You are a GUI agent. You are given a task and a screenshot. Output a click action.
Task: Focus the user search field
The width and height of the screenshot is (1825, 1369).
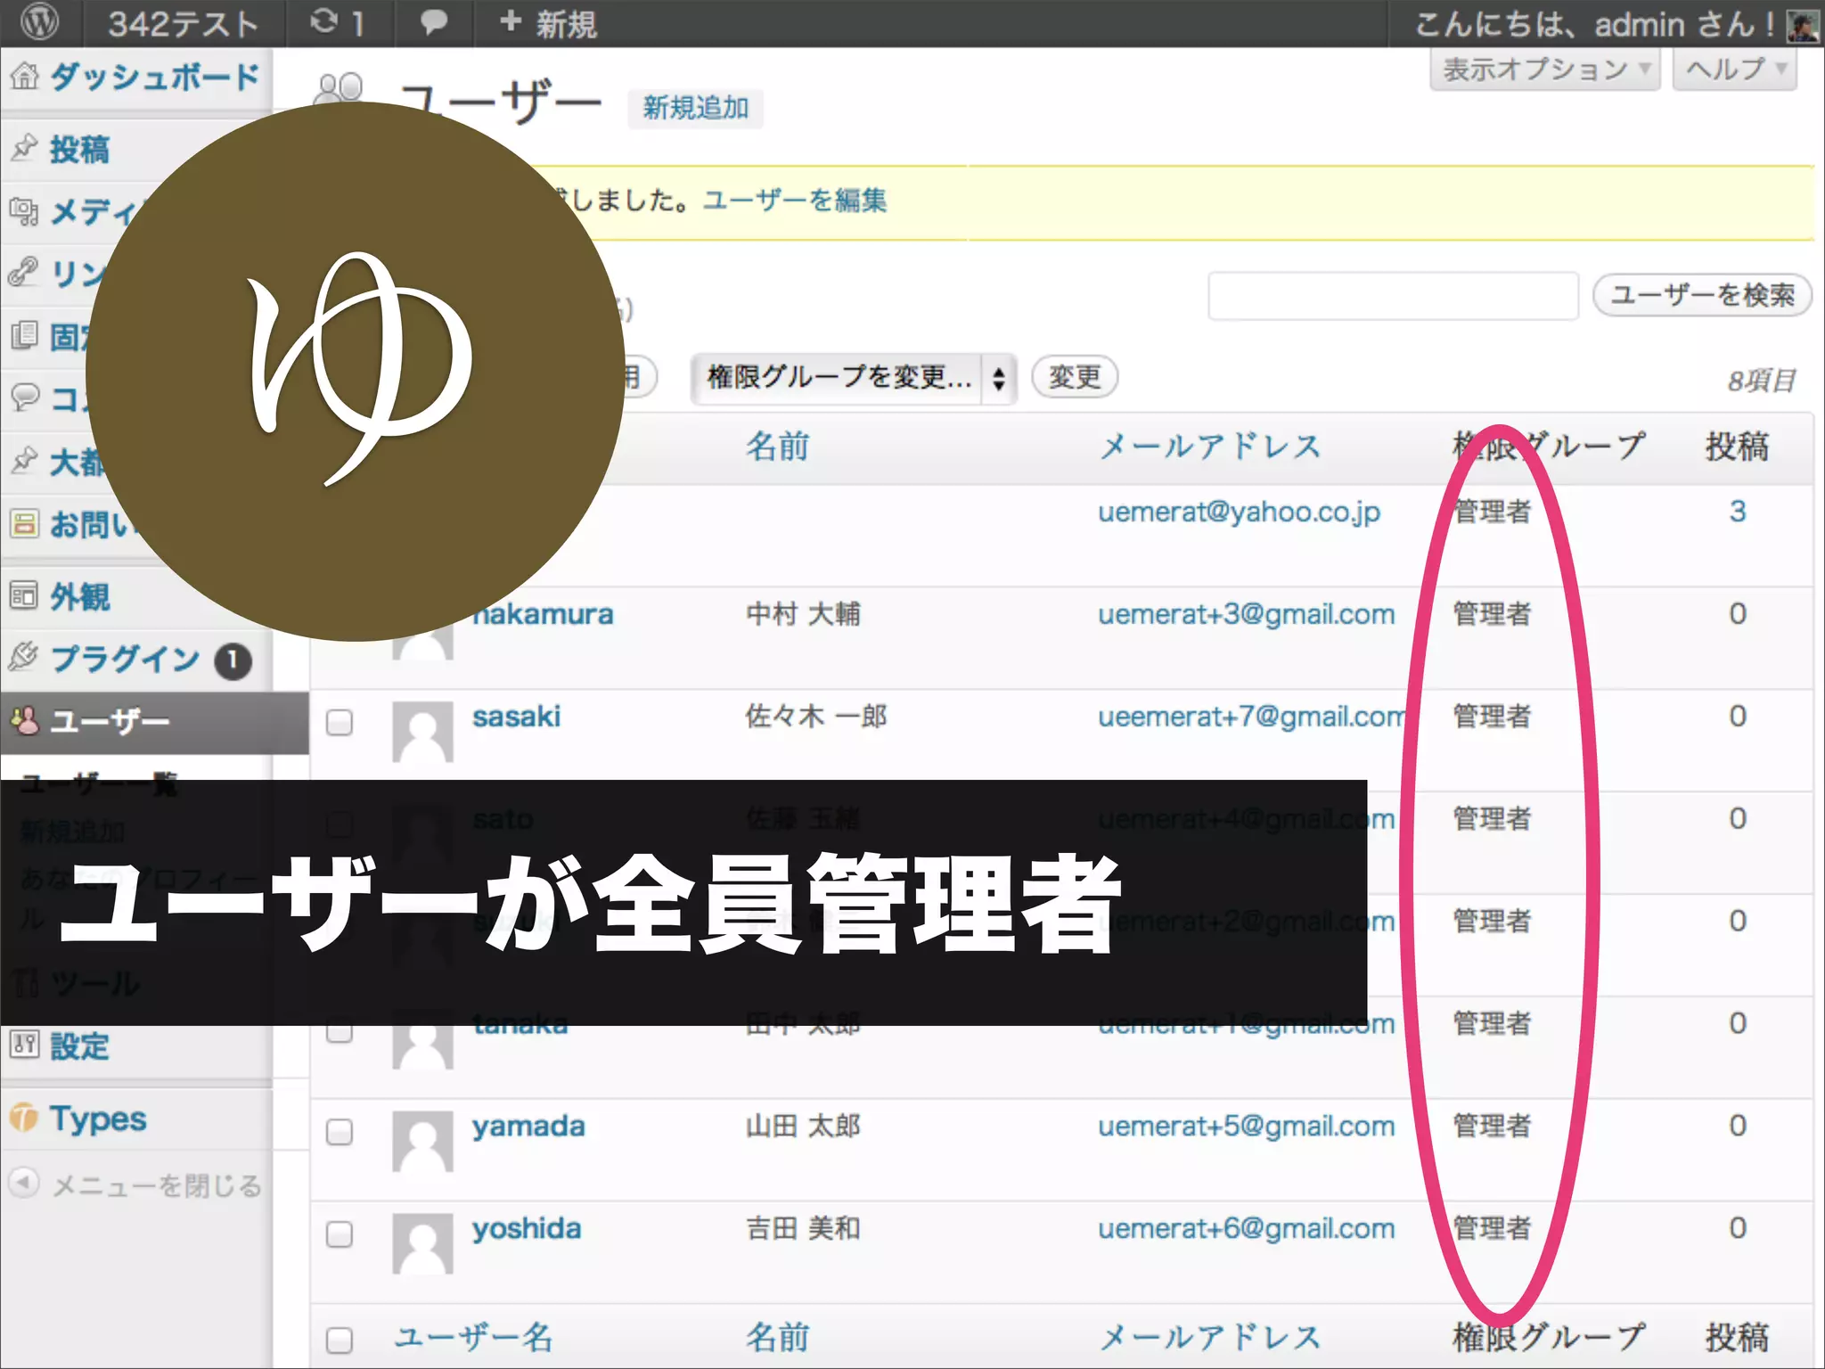tap(1393, 295)
